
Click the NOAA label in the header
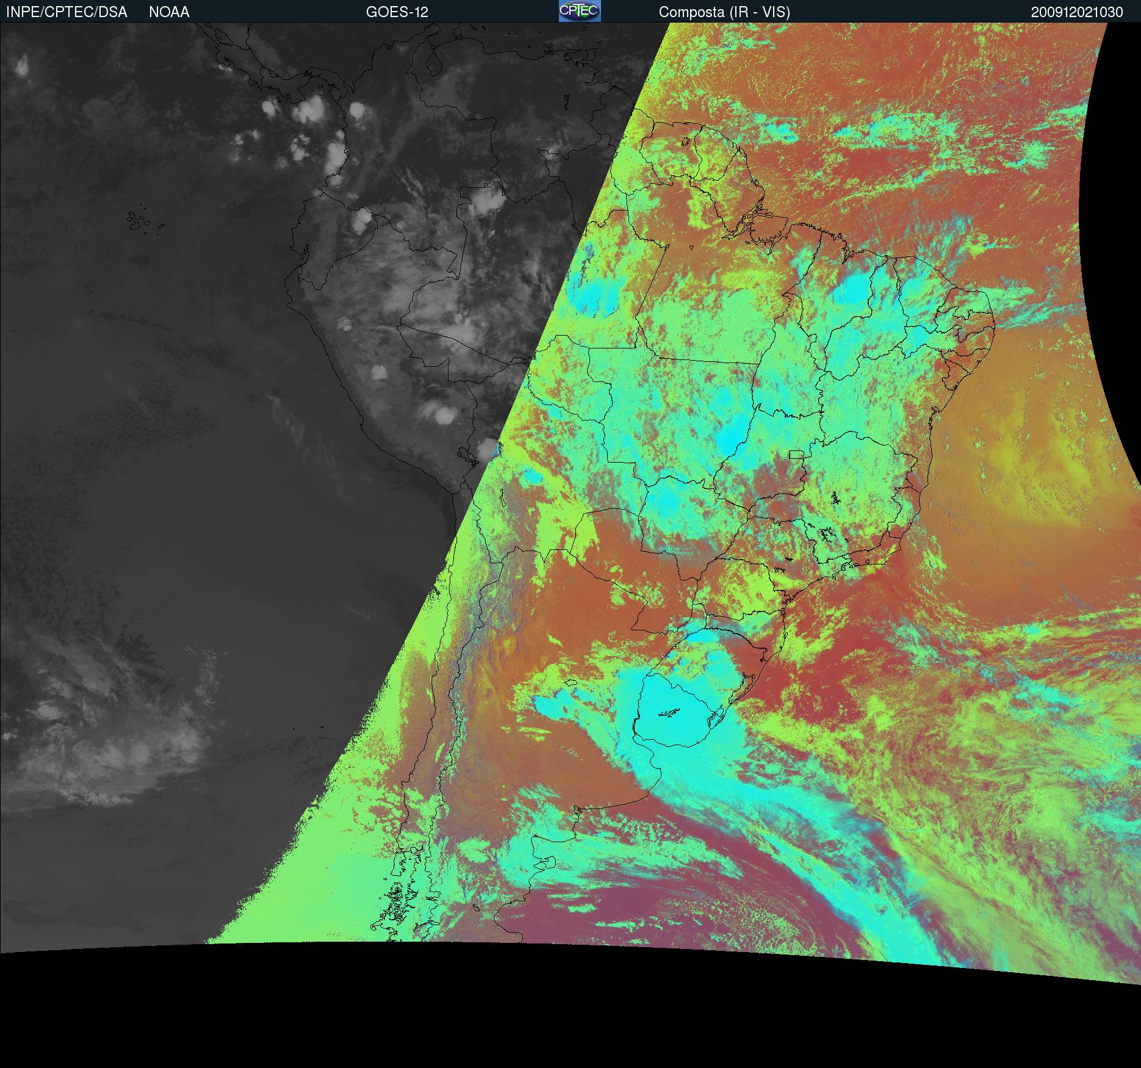pyautogui.click(x=169, y=12)
